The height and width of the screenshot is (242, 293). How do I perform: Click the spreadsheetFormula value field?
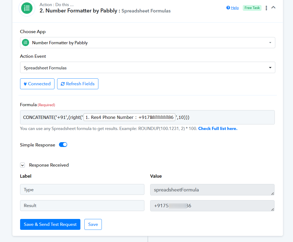pyautogui.click(x=212, y=190)
